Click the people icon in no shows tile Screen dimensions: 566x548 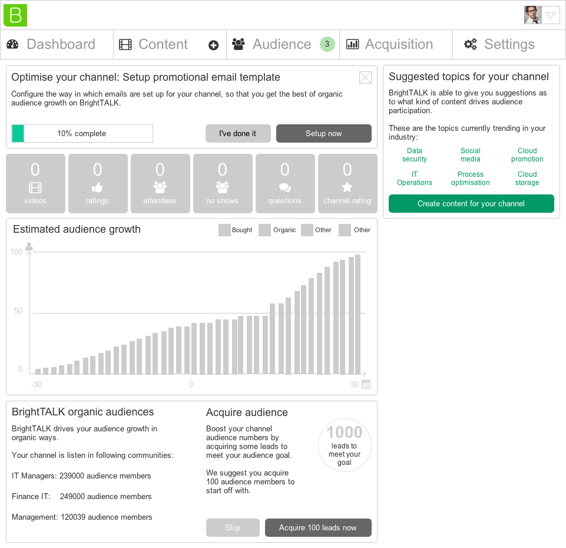223,187
